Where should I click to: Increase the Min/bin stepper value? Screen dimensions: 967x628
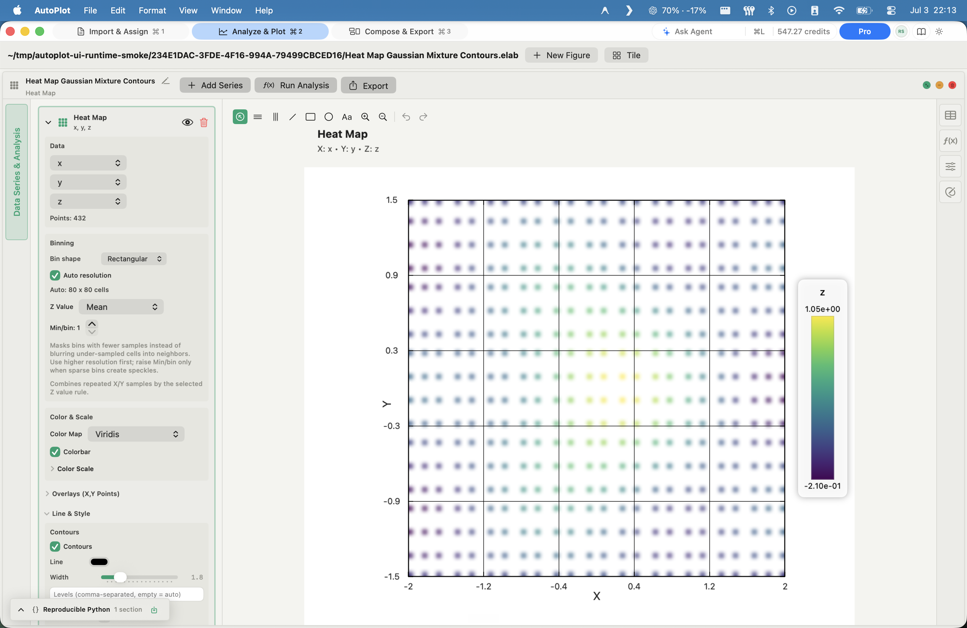(92, 324)
